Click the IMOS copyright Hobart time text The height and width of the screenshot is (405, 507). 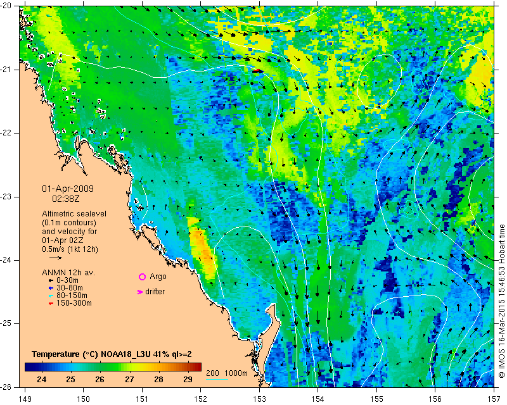click(501, 301)
